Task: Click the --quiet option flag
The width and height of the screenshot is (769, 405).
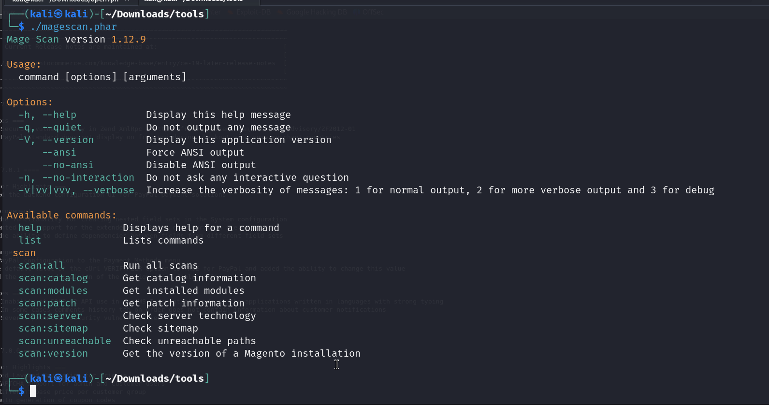Action: tap(62, 128)
